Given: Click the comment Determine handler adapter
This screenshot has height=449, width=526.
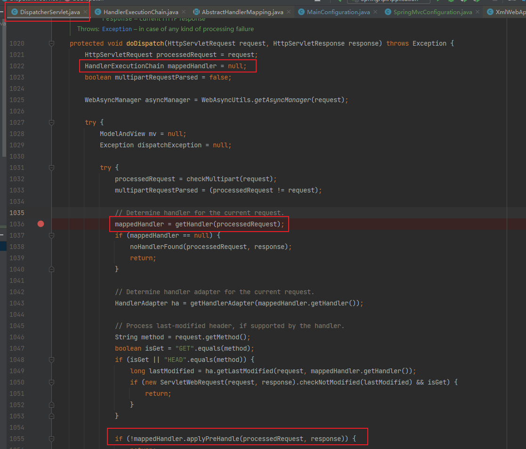Looking at the screenshot, I should coord(214,292).
